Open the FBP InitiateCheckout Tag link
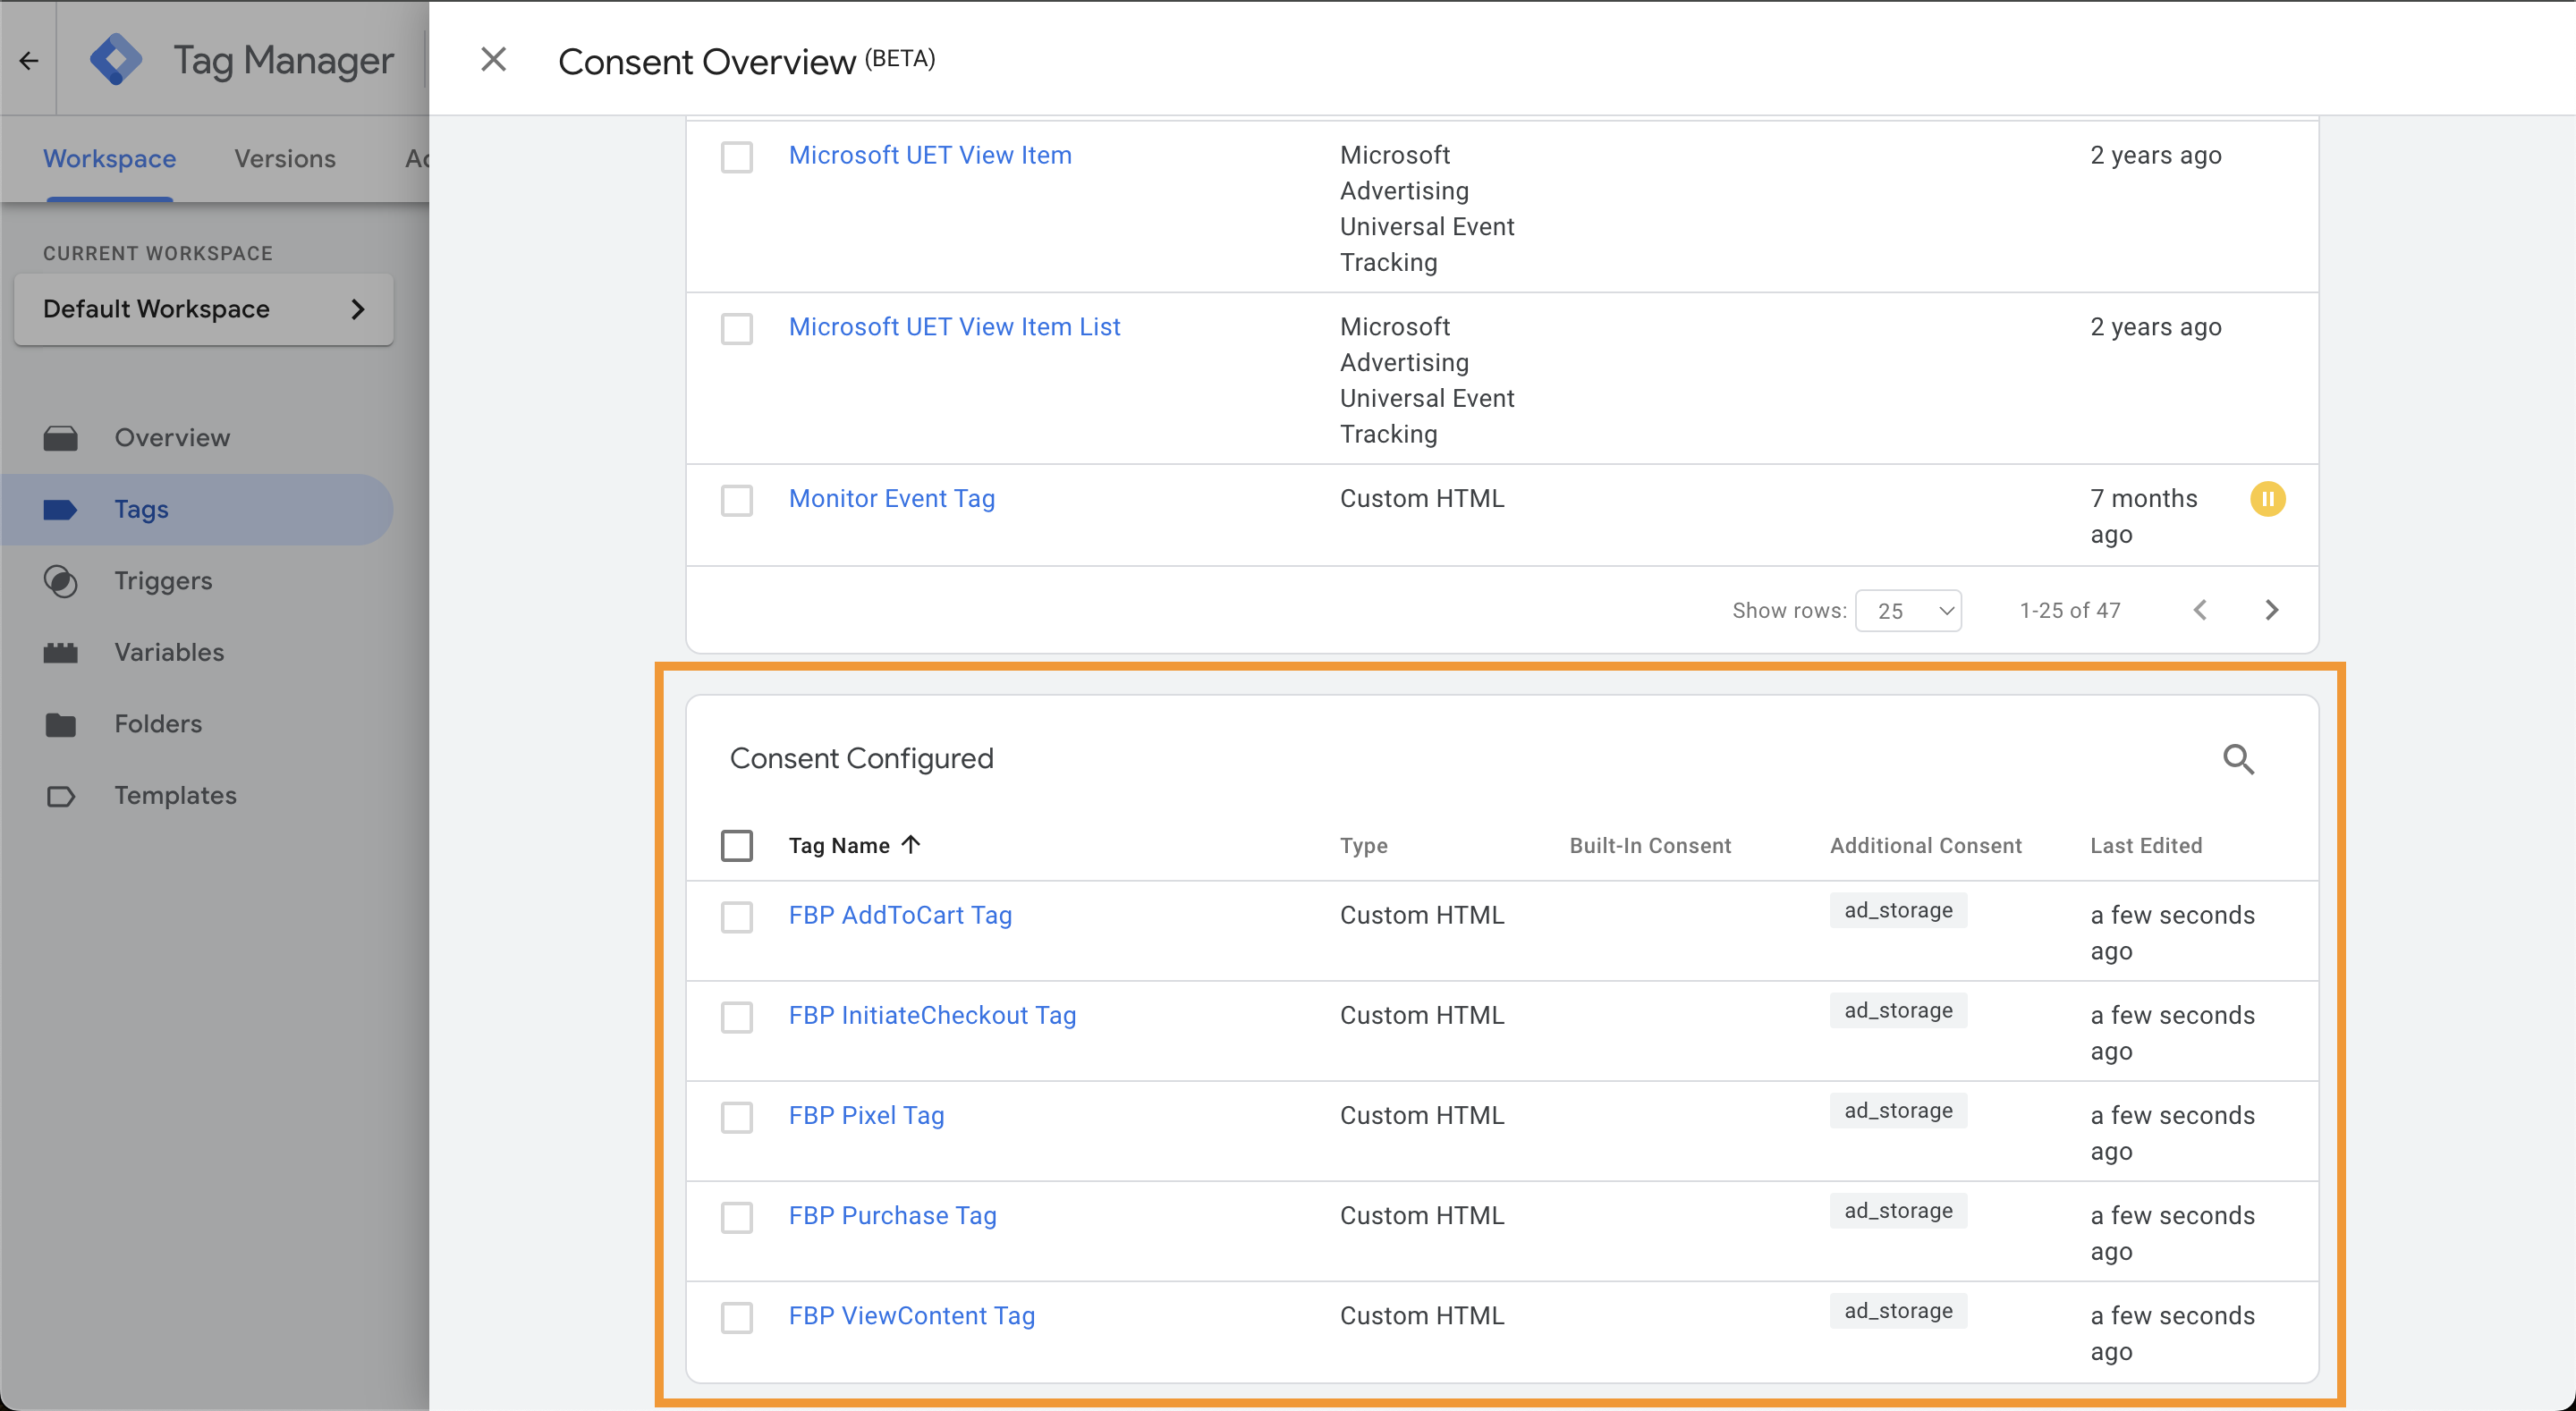Image resolution: width=2576 pixels, height=1411 pixels. 932,1015
